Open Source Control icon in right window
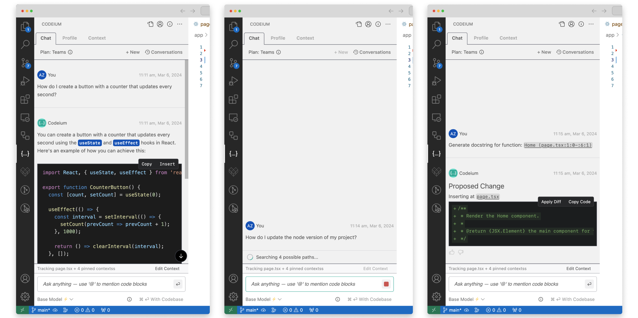Screen dimensions: 638x318 coord(437,63)
